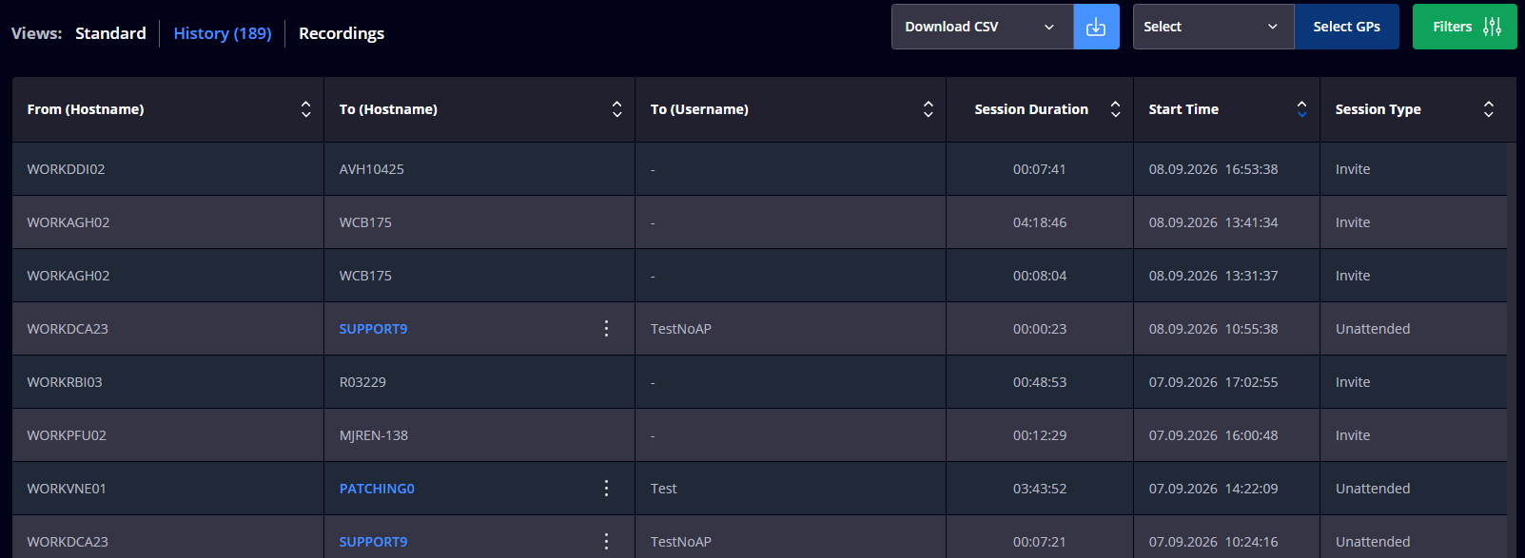Click the Select GPs button
This screenshot has height=558, width=1525.
point(1346,27)
